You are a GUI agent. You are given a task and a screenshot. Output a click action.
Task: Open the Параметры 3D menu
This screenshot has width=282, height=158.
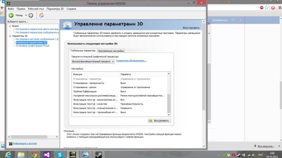[x=55, y=9]
